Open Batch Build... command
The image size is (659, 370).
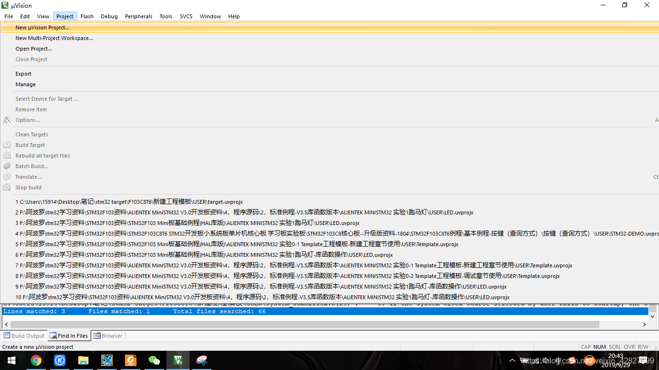click(x=329, y=166)
